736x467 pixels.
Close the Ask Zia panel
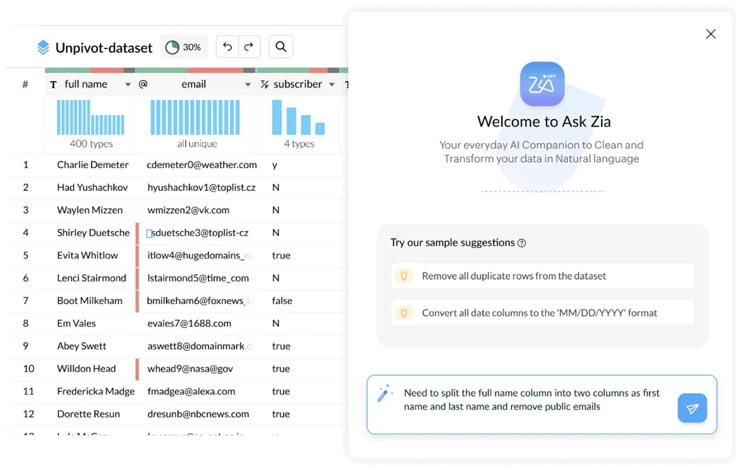(x=710, y=34)
